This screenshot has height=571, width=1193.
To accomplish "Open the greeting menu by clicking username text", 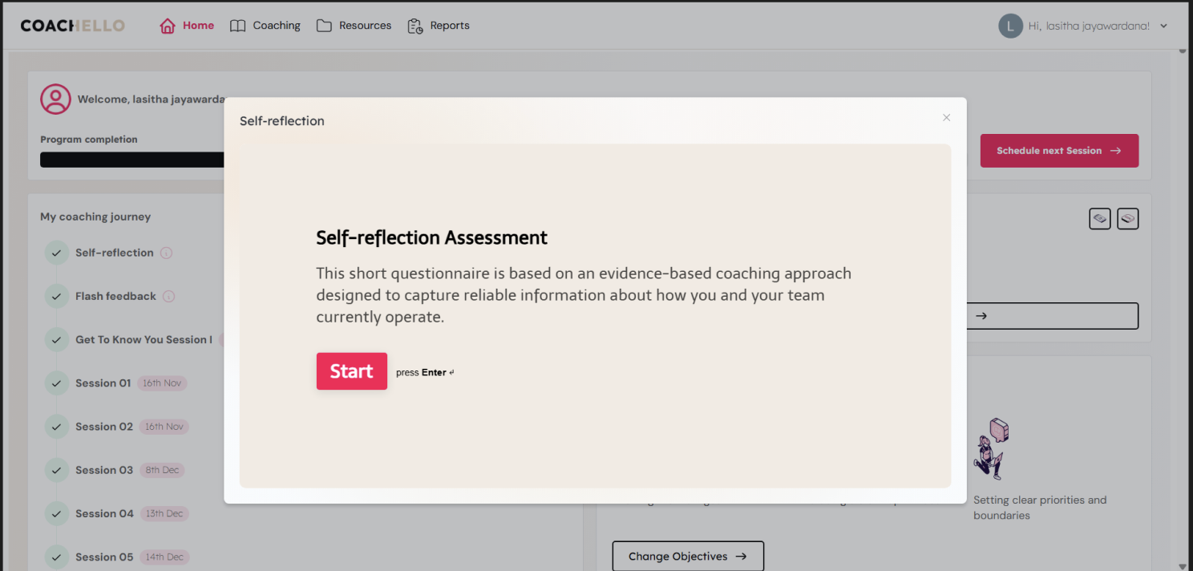I will point(1088,26).
